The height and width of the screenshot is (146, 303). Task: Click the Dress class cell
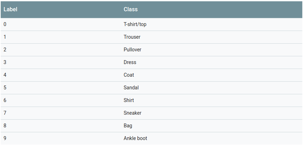[130, 62]
